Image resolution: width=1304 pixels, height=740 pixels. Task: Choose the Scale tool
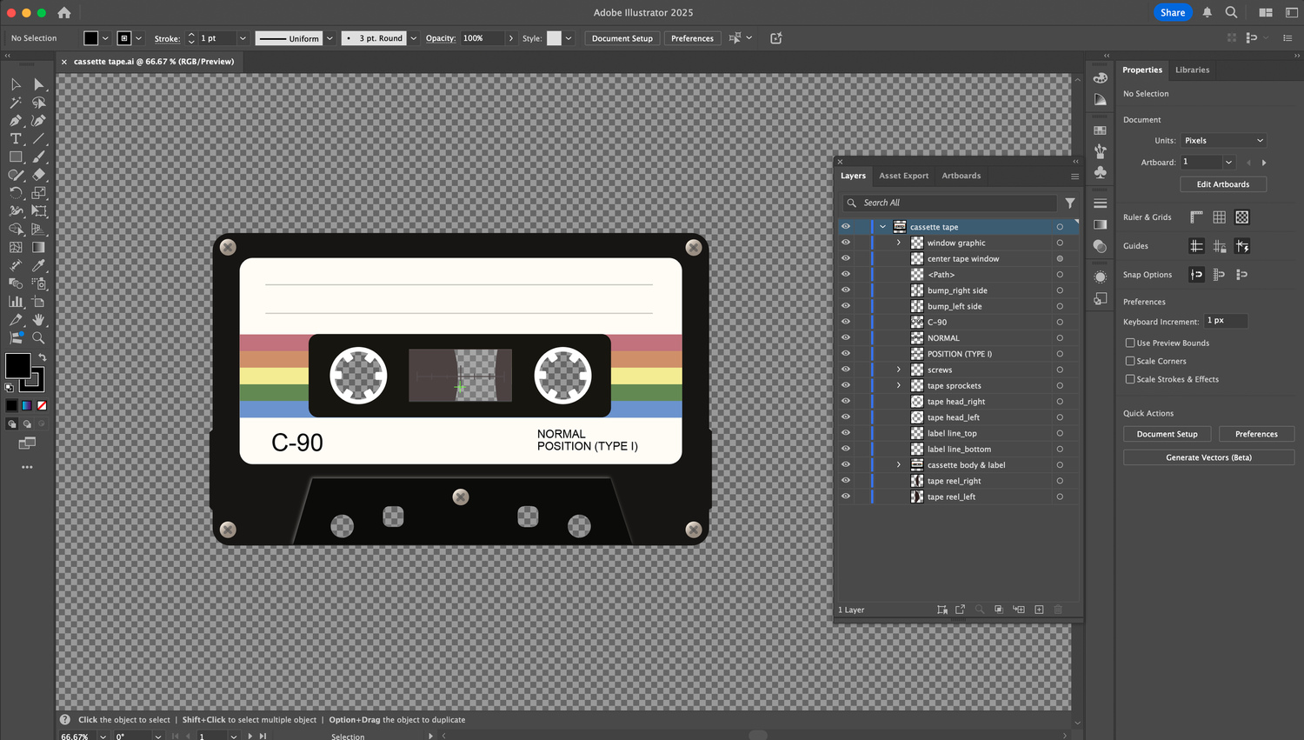(x=38, y=193)
